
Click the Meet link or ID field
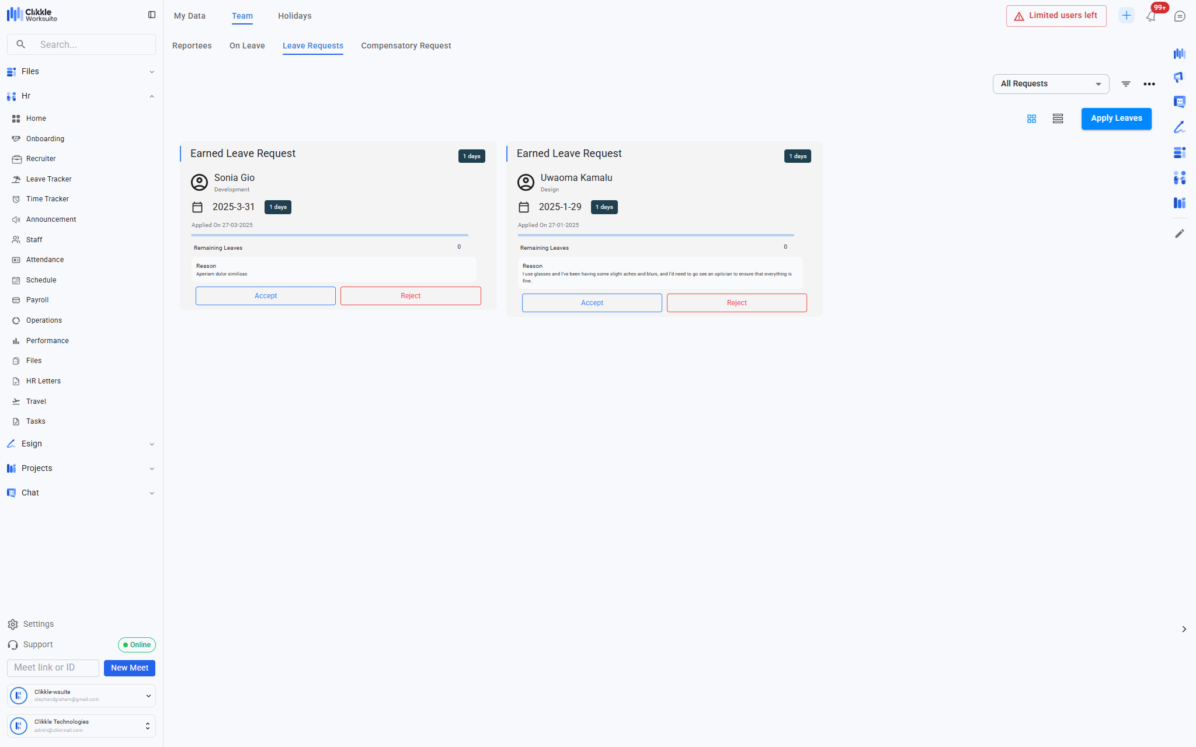click(53, 668)
